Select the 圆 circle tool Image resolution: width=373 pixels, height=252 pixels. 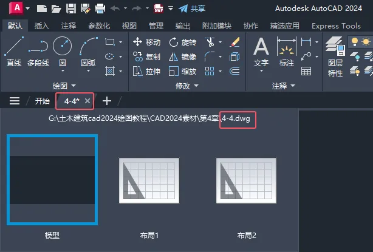(63, 51)
